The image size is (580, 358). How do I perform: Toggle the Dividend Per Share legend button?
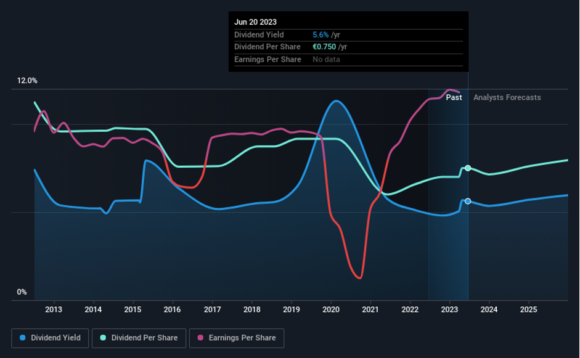click(139, 338)
